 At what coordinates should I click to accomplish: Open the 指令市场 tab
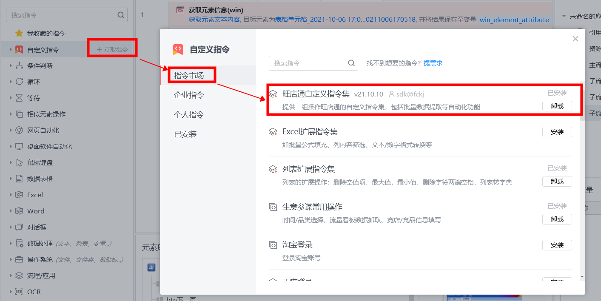pos(208,76)
